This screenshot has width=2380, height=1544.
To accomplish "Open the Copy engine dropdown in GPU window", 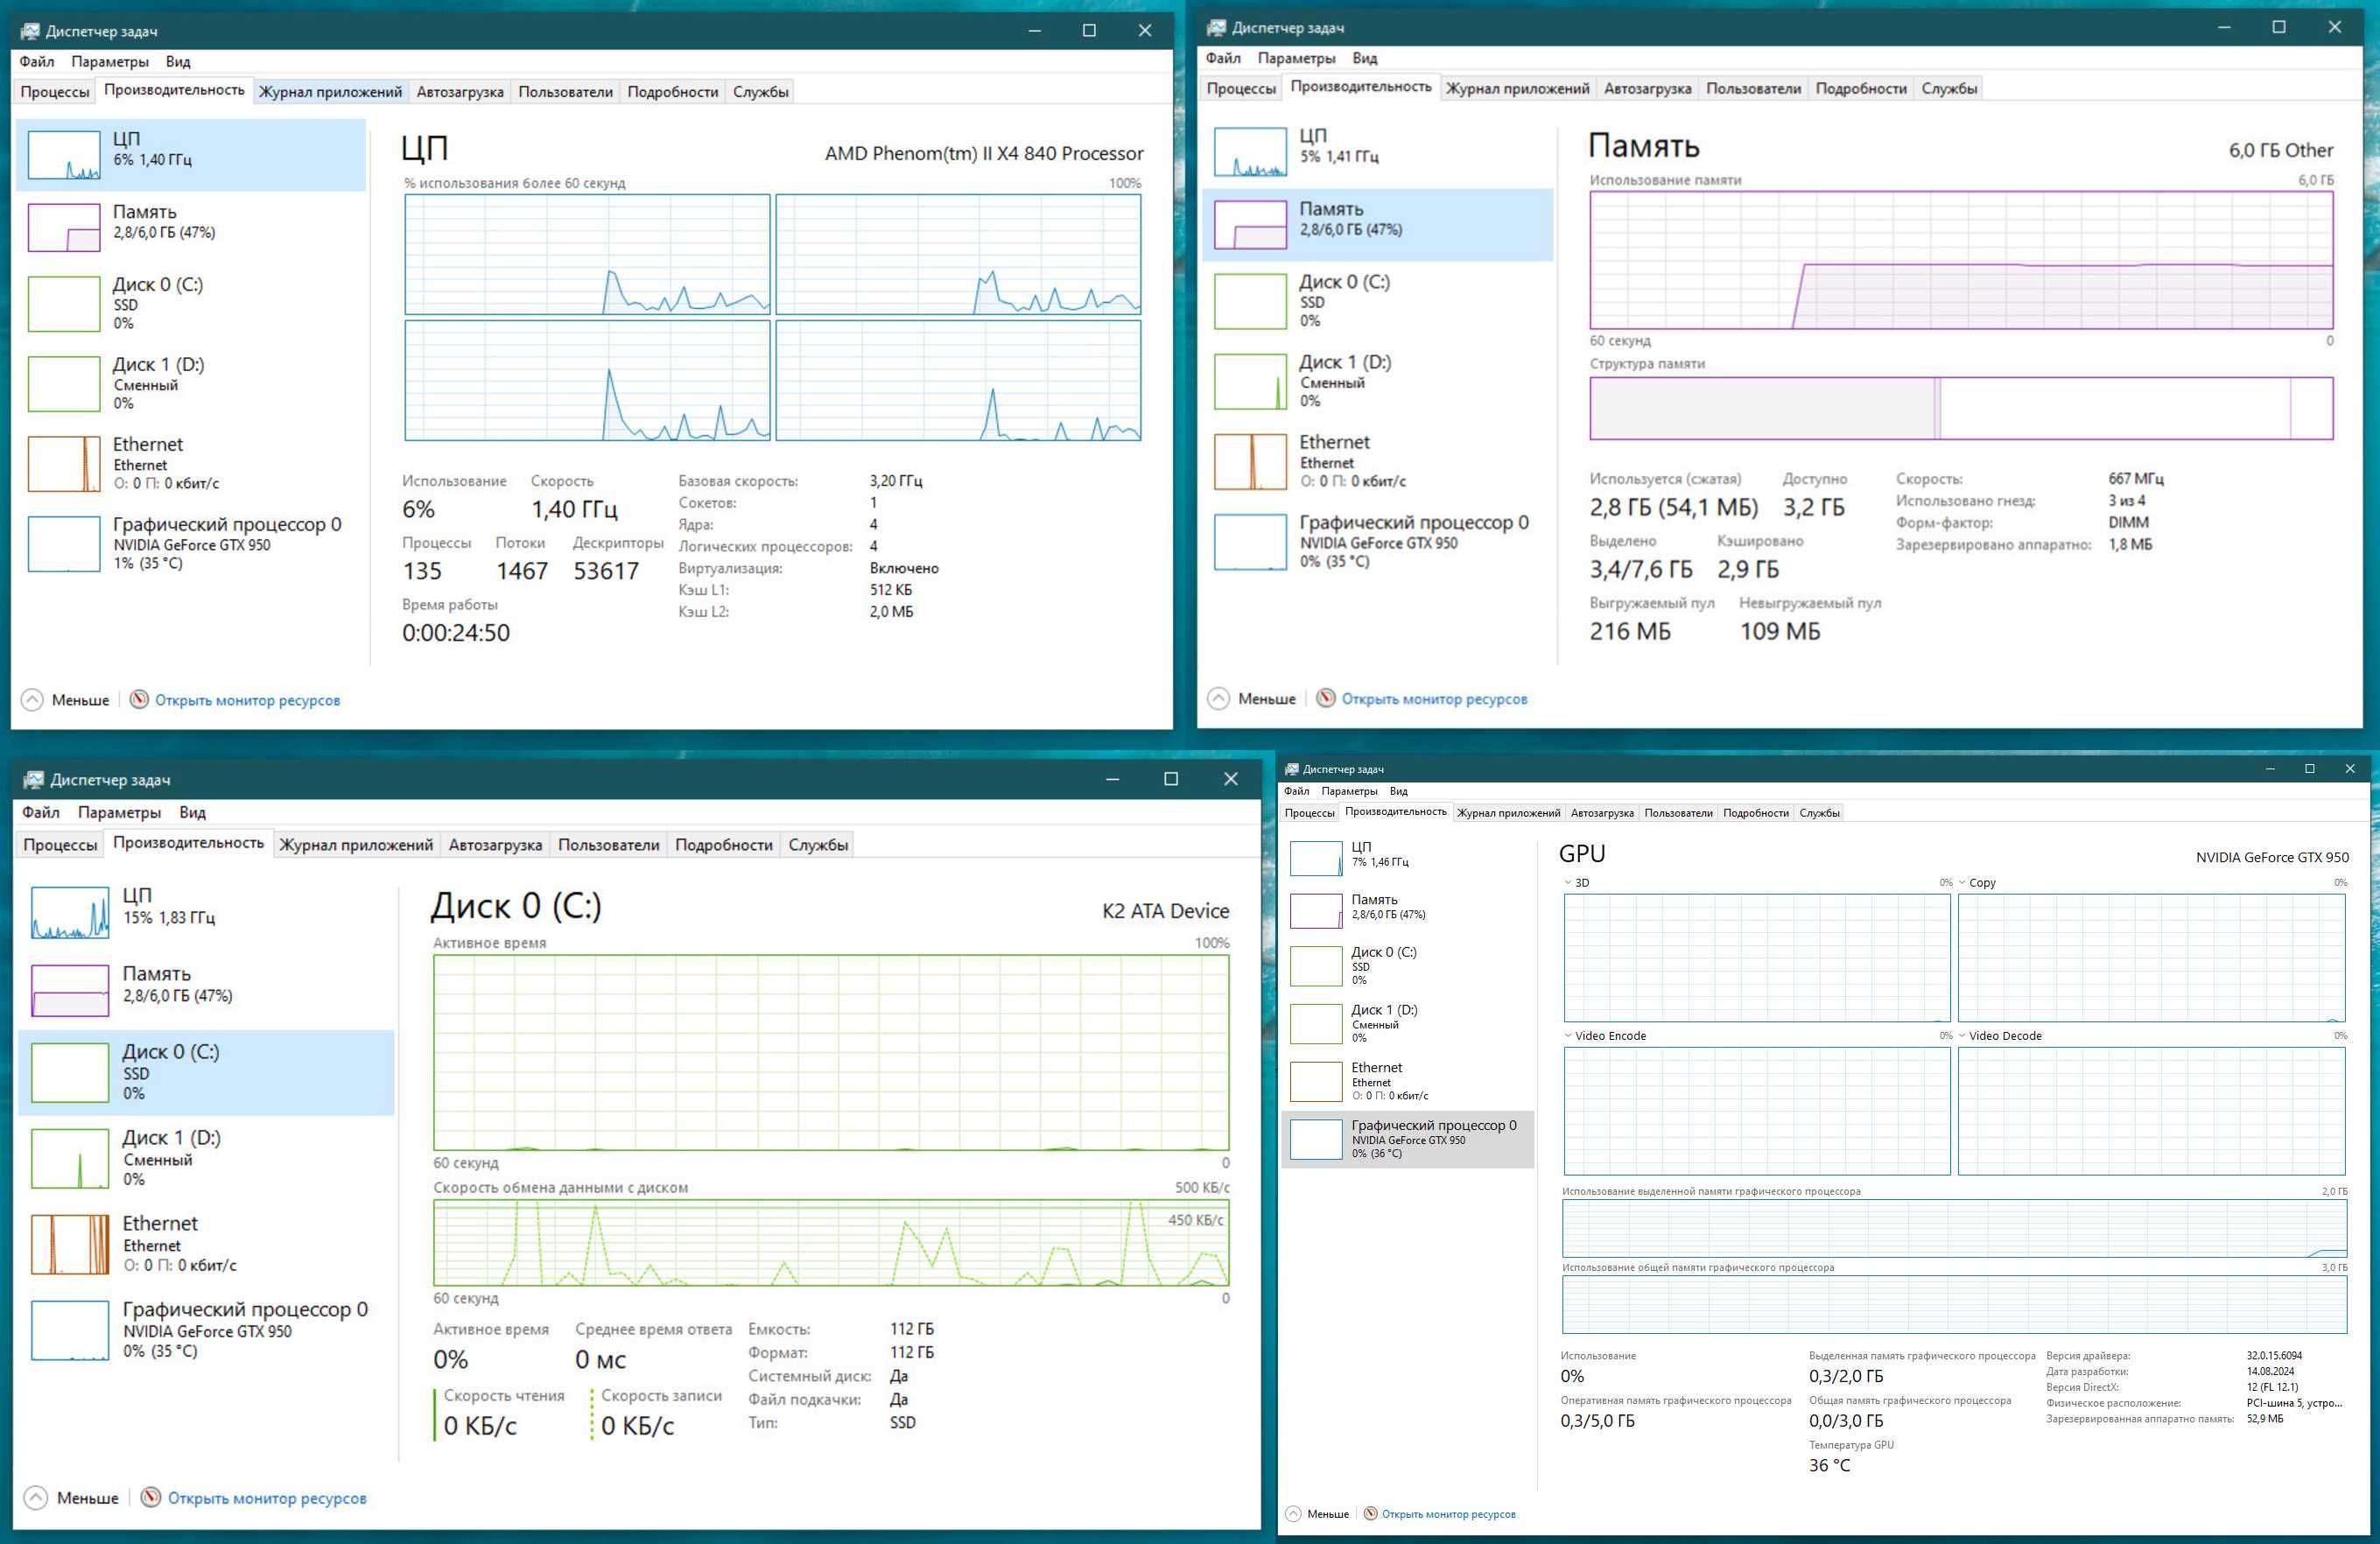I will tap(1962, 882).
